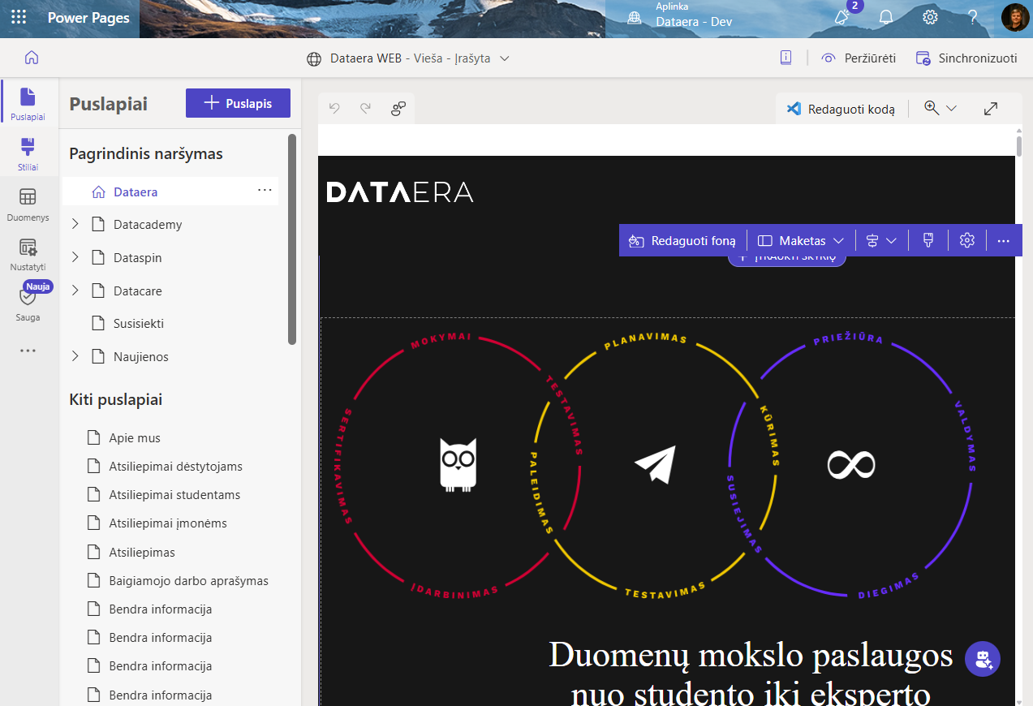The width and height of the screenshot is (1033, 706).
Task: Open the Stiliai workspace
Action: 28,154
